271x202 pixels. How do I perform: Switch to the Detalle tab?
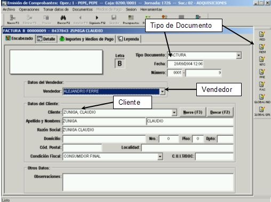pos(46,39)
